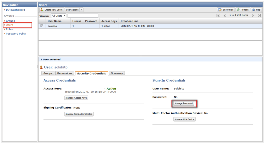Screen dimensions: 265x144
Task: Open the All Users viewing dropdown
Action: [x=59, y=16]
